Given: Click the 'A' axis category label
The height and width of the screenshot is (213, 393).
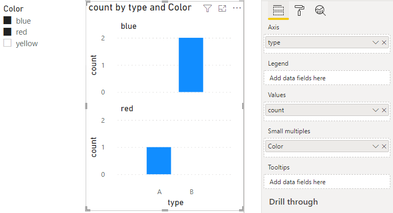Looking at the screenshot, I should point(159,192).
